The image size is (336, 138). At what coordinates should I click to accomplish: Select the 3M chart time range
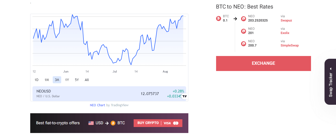coord(57,80)
